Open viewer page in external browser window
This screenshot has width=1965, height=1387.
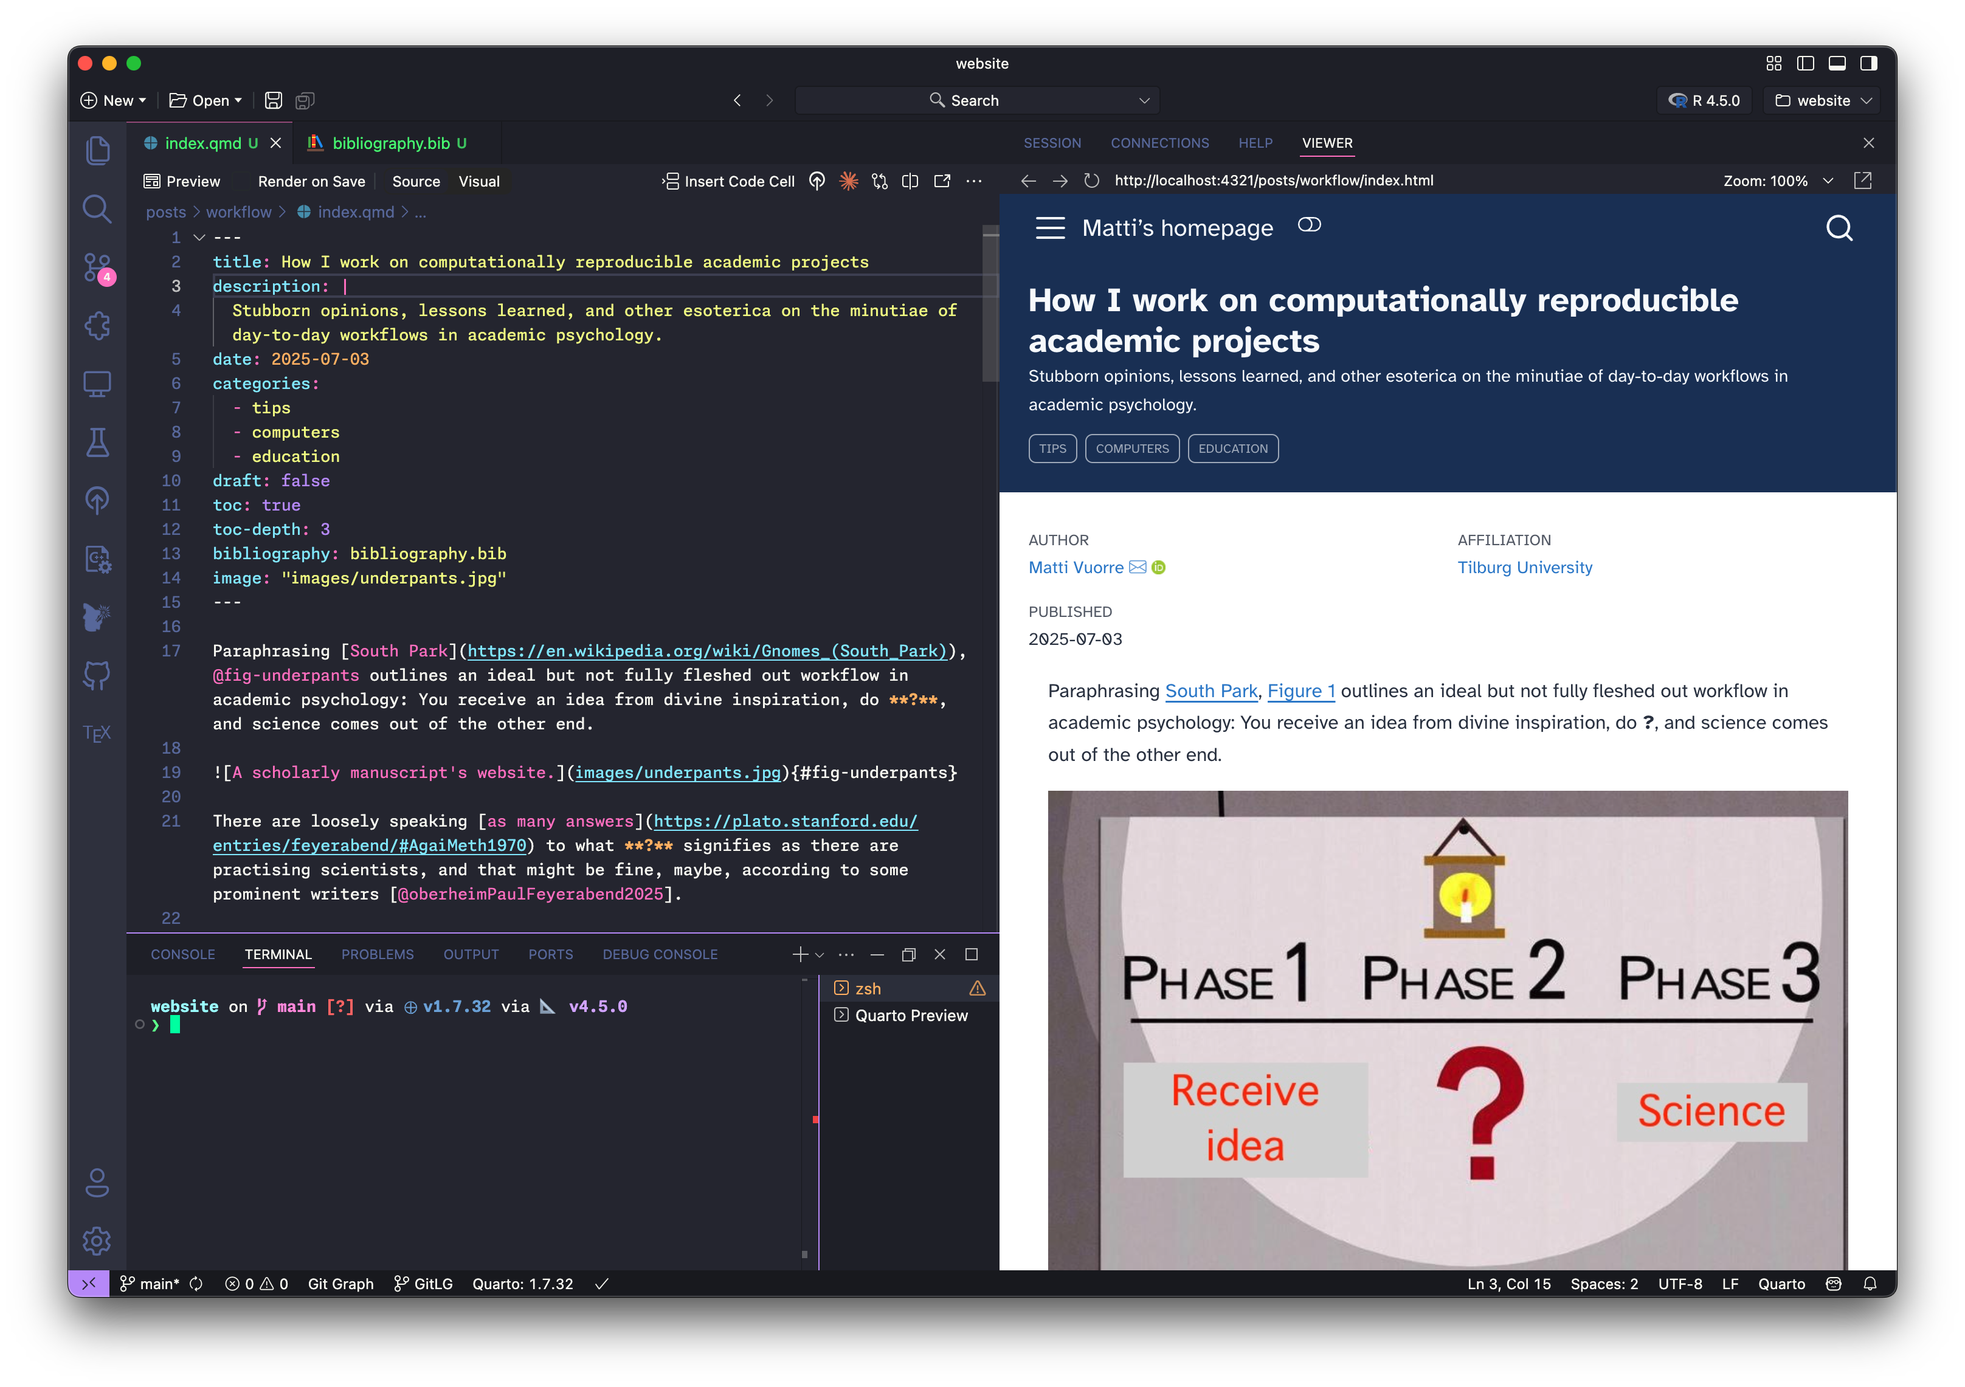(x=1862, y=181)
